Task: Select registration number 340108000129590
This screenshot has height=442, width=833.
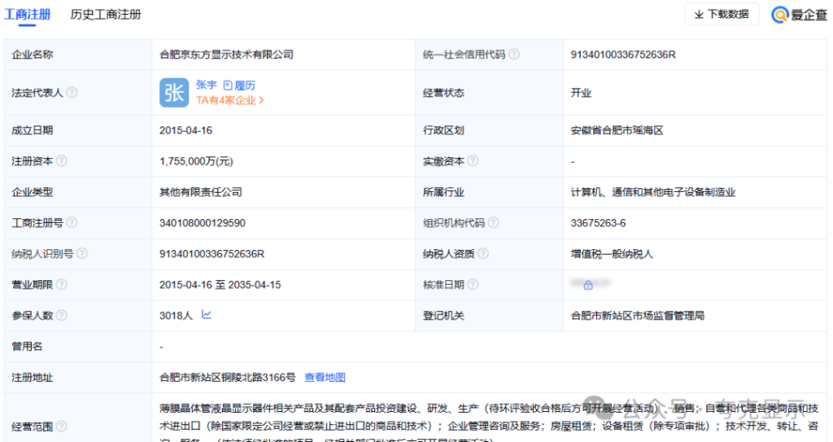Action: click(203, 223)
